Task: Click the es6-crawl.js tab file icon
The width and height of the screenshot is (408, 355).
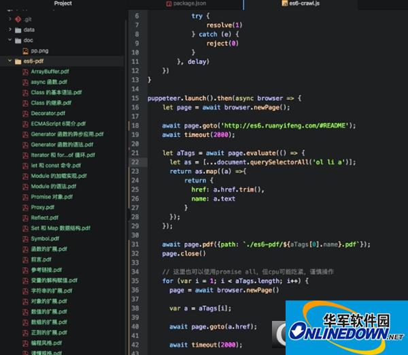Action: point(285,3)
